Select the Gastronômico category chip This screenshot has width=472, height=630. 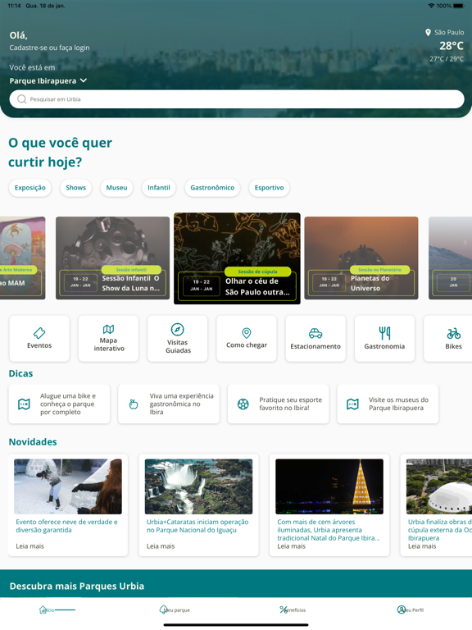click(x=212, y=188)
